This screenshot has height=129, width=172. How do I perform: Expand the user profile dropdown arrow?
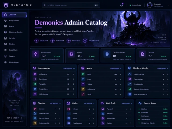[168, 5]
